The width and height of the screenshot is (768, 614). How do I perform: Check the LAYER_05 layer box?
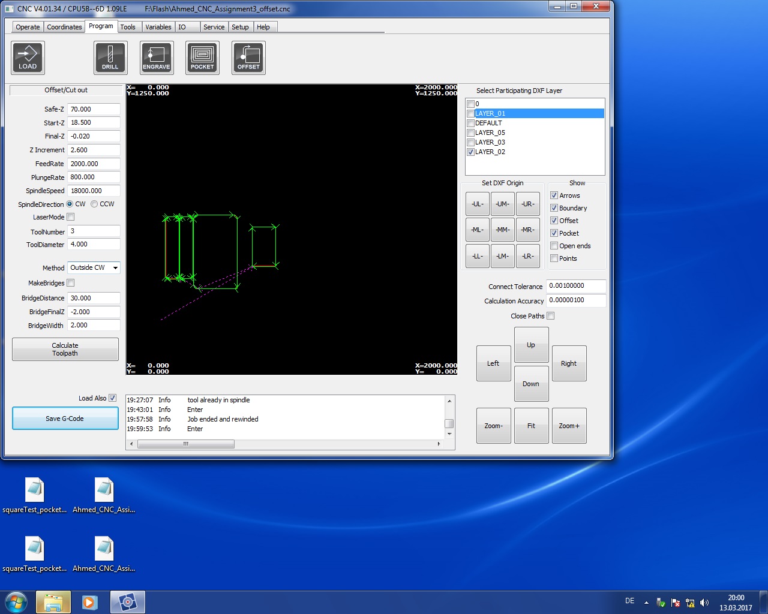pyautogui.click(x=470, y=133)
